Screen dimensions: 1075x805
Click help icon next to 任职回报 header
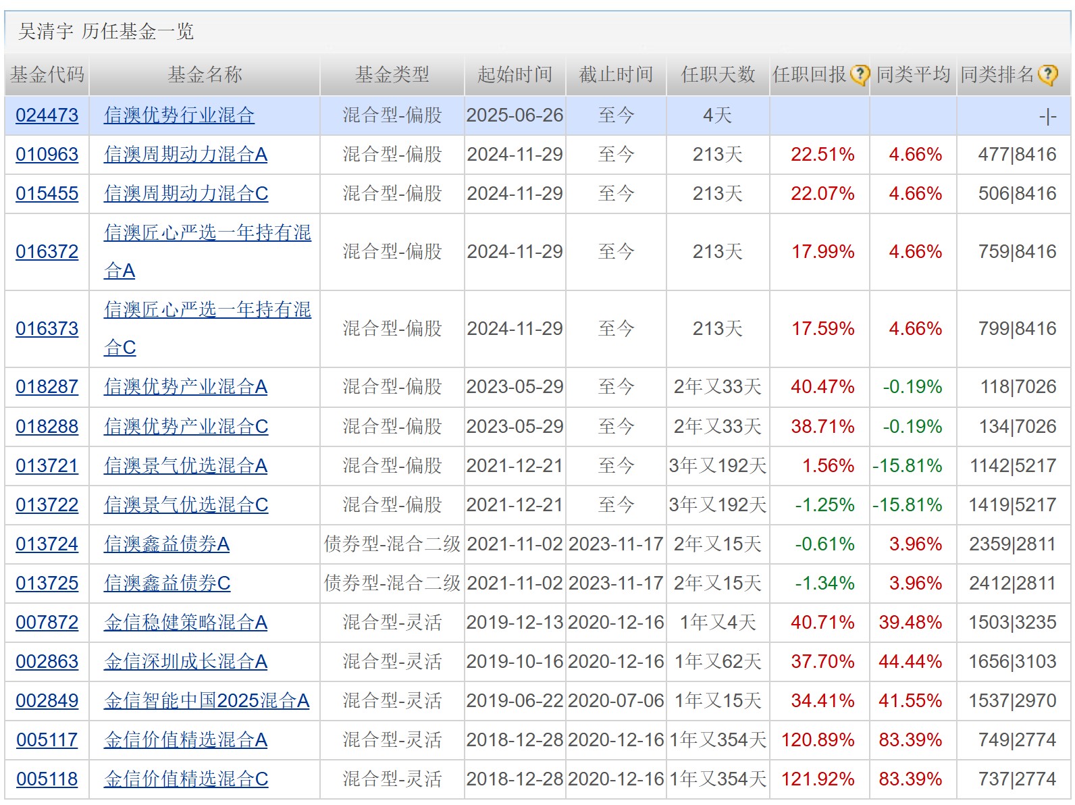[x=860, y=75]
